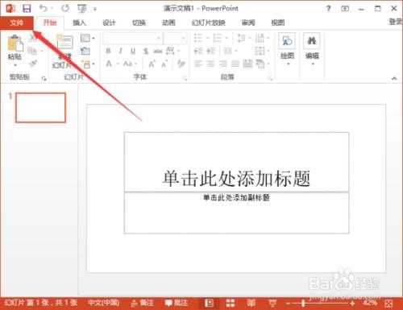Click Convert to SmartArt icon

point(260,64)
